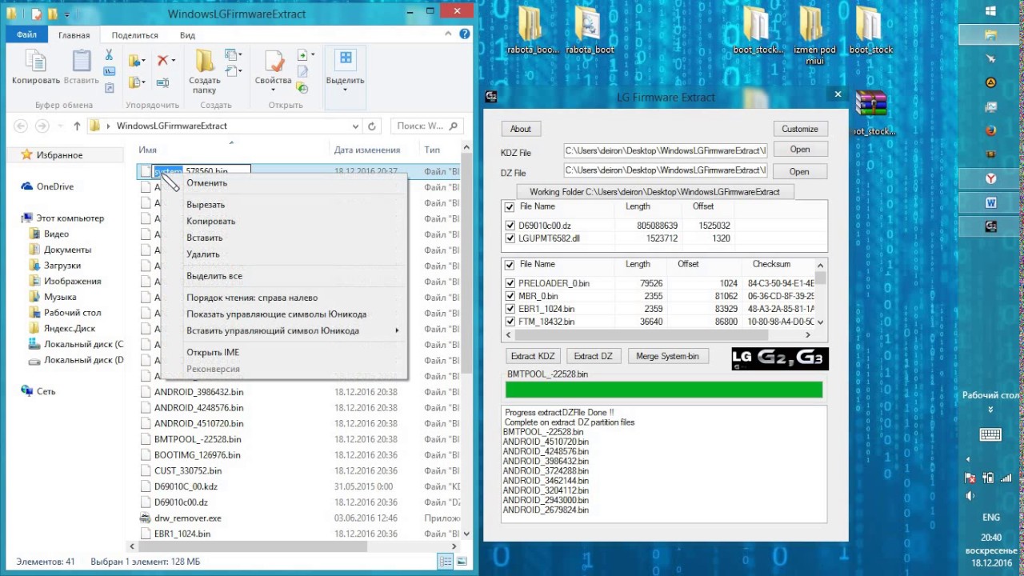Viewport: 1024px width, 576px height.
Task: Open the Quick Access Toolbar customize arrow
Action: pos(68,14)
